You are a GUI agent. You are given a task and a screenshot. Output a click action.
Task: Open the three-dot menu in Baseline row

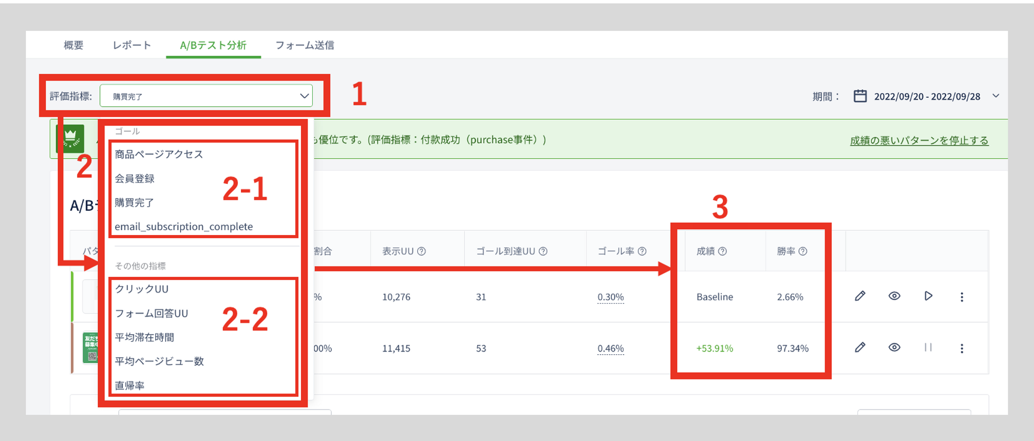[962, 297]
